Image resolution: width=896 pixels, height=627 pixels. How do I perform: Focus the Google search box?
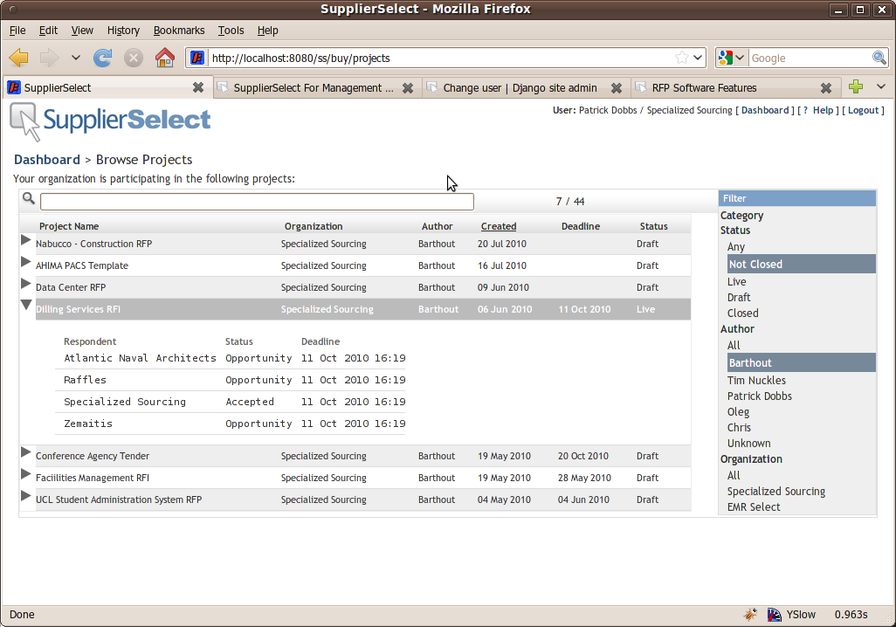[x=810, y=58]
